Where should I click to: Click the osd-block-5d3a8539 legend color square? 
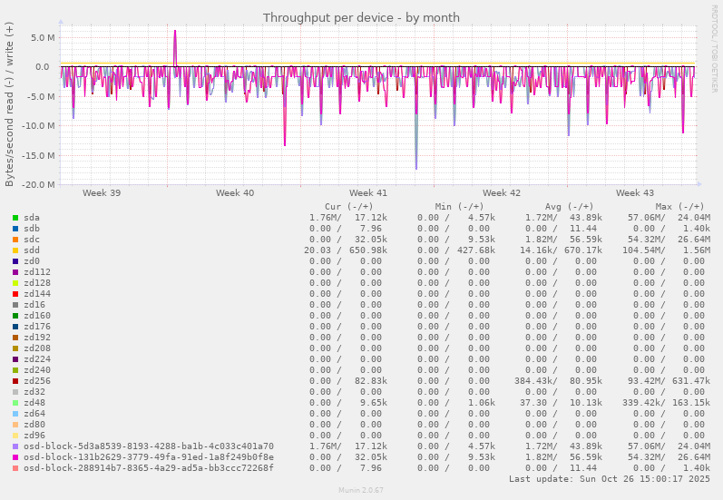pyautogui.click(x=15, y=446)
